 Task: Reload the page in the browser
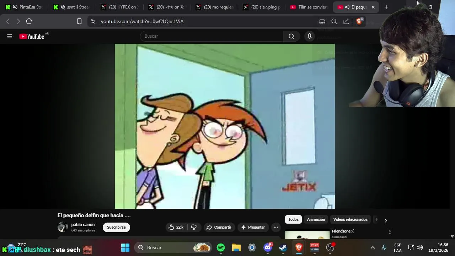point(29,21)
